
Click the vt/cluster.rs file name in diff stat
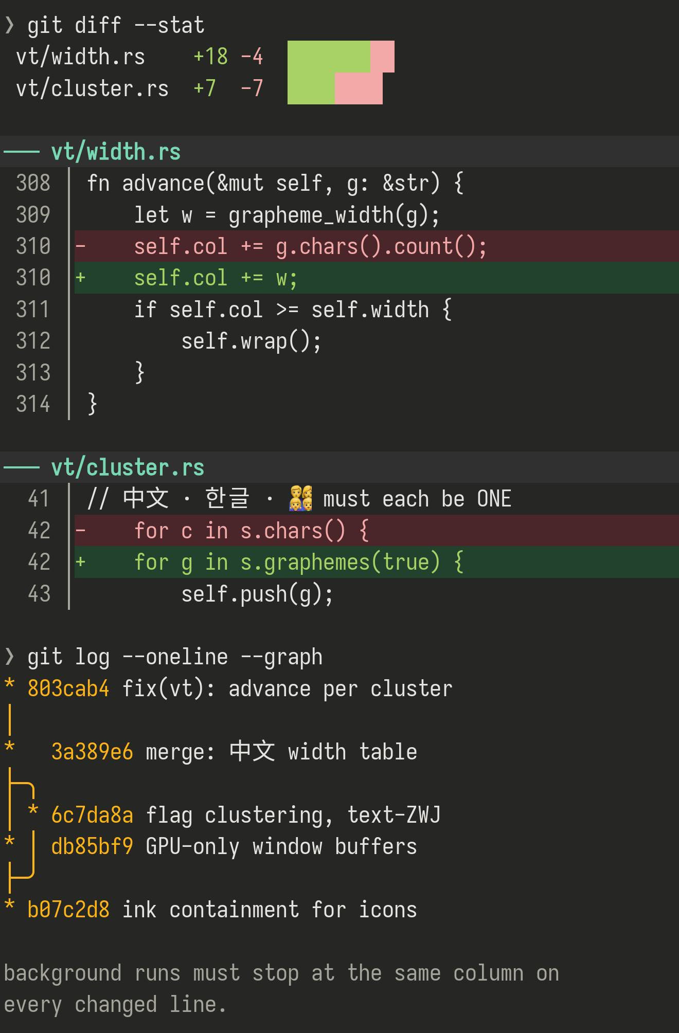[92, 88]
